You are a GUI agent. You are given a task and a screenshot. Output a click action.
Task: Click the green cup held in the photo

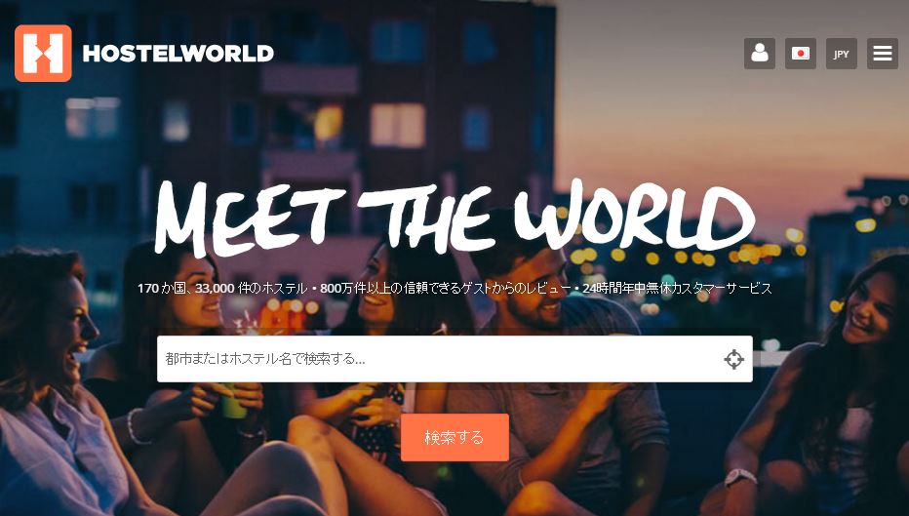pyautogui.click(x=233, y=401)
